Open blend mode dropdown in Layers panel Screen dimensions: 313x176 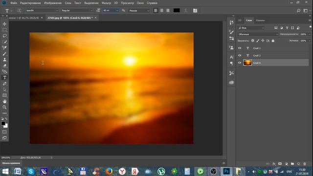pos(258,34)
